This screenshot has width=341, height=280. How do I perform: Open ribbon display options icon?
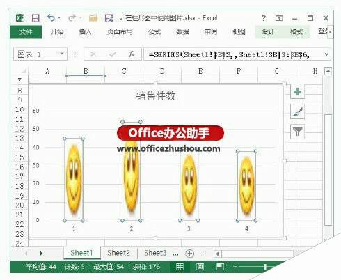coord(279,18)
